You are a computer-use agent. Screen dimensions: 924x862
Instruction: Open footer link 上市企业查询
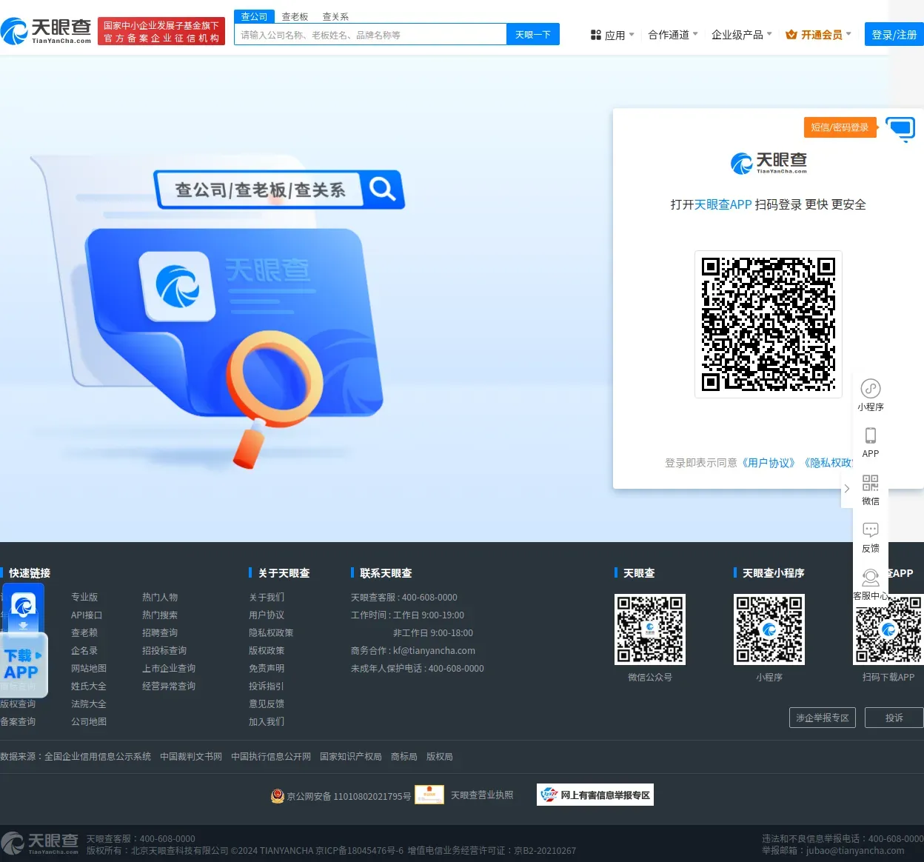coord(169,668)
